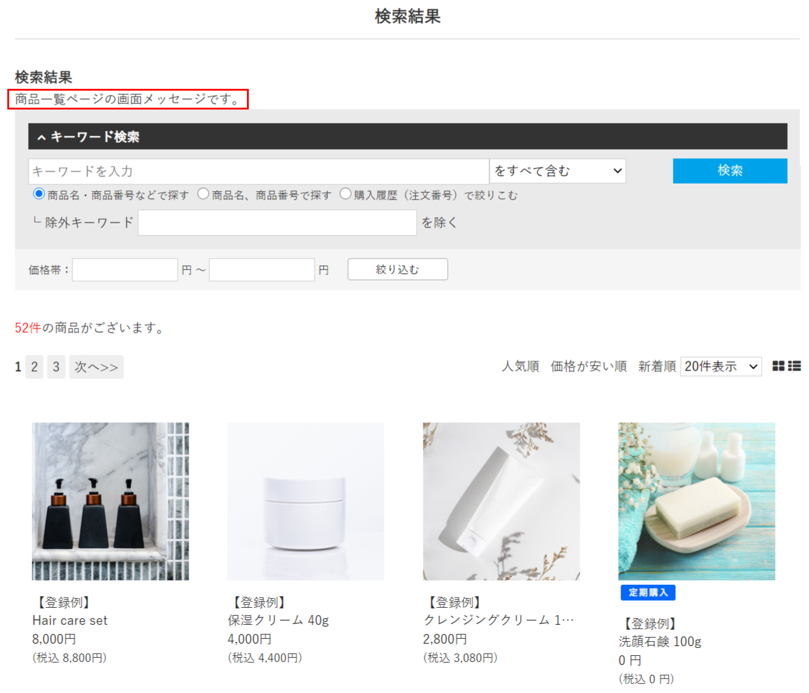Switch to grid view icon
The image size is (809, 693).
778,366
